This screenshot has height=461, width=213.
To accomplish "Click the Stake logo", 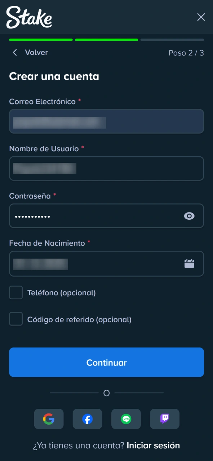I will pos(28,17).
